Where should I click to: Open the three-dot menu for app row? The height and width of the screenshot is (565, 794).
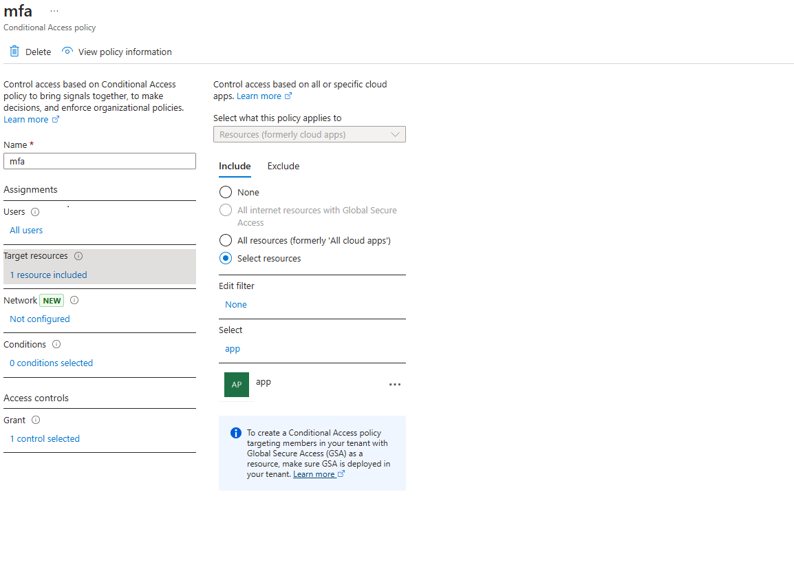point(395,384)
